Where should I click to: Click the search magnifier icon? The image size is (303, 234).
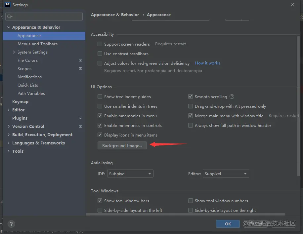click(9, 17)
